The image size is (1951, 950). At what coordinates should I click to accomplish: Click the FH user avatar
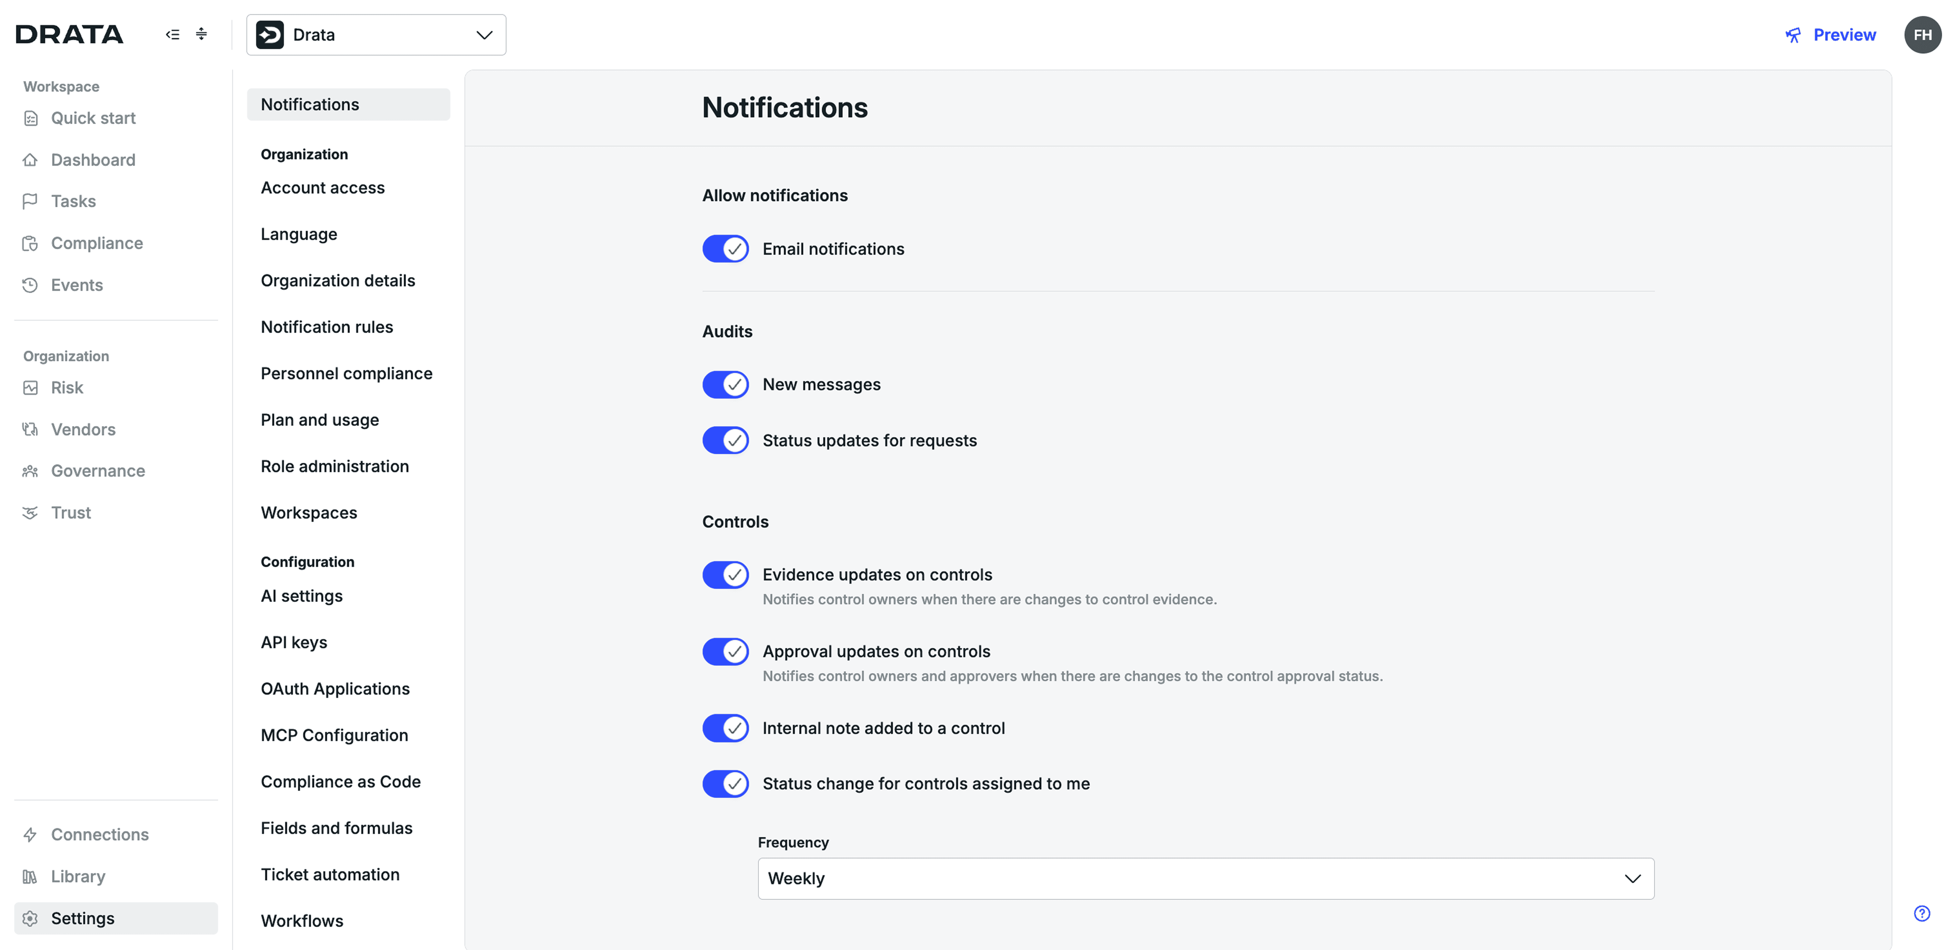pyautogui.click(x=1922, y=35)
